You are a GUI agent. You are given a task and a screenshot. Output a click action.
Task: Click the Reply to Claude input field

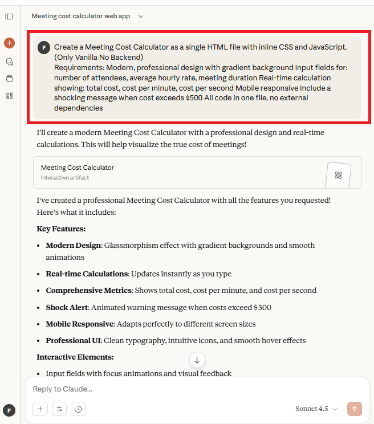[171, 389]
